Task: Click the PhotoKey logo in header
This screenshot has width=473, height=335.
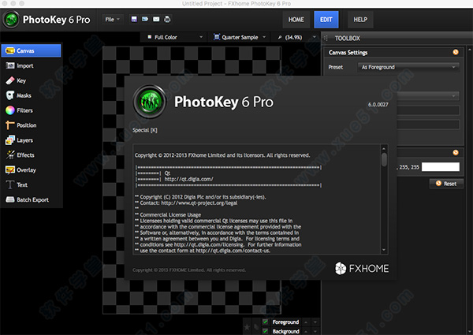Action: point(11,20)
